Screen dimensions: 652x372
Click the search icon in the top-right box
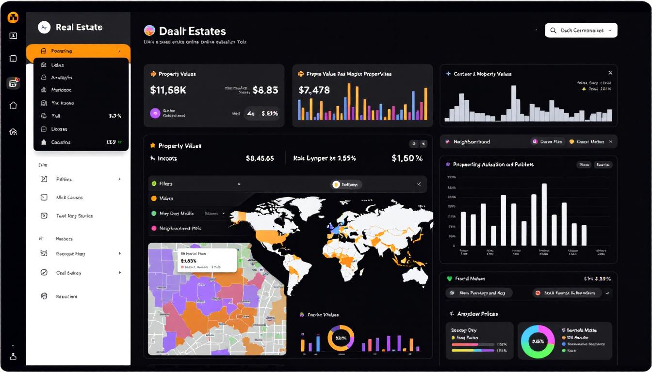click(553, 31)
